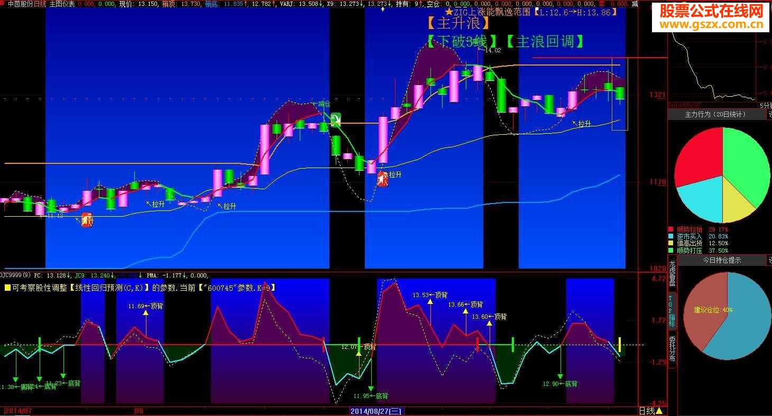
Task: Click the 13.53 顶背 divergence arrow
Action: (430, 302)
